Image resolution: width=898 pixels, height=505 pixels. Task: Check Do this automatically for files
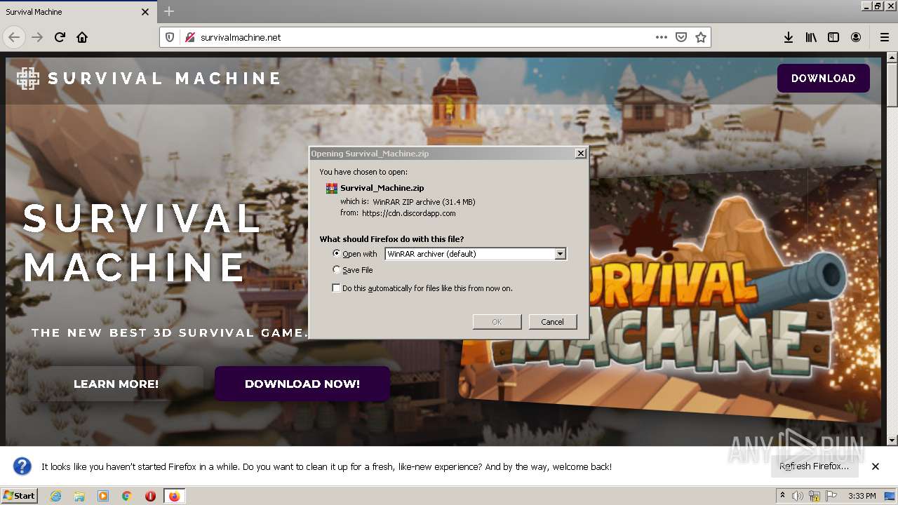pos(337,288)
